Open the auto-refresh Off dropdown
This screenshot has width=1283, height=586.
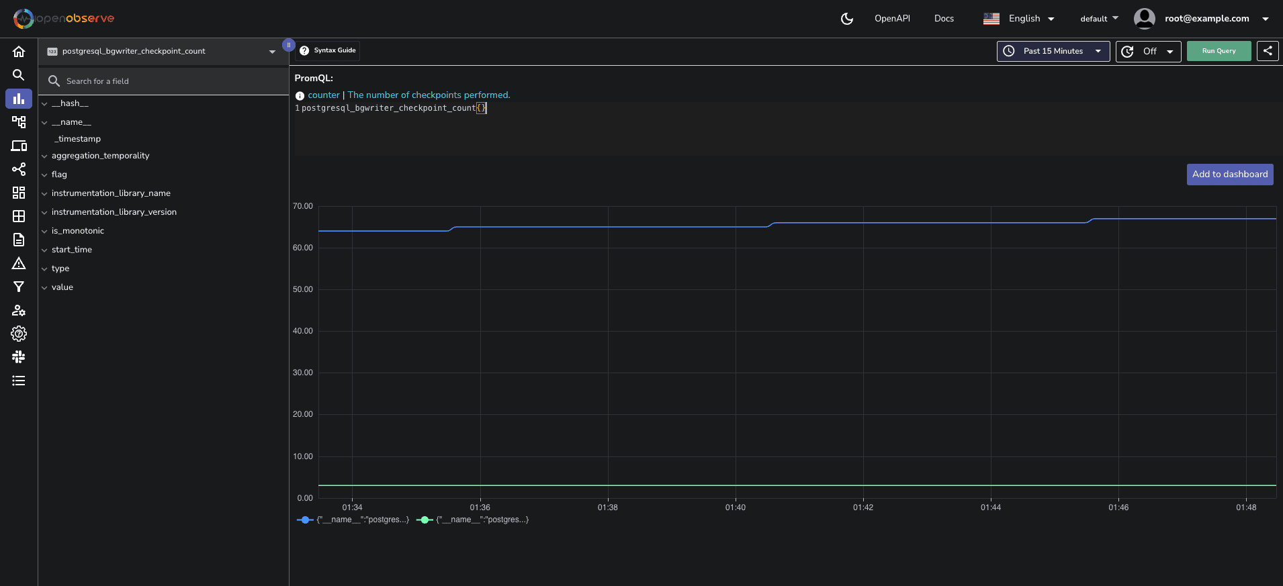(x=1148, y=51)
